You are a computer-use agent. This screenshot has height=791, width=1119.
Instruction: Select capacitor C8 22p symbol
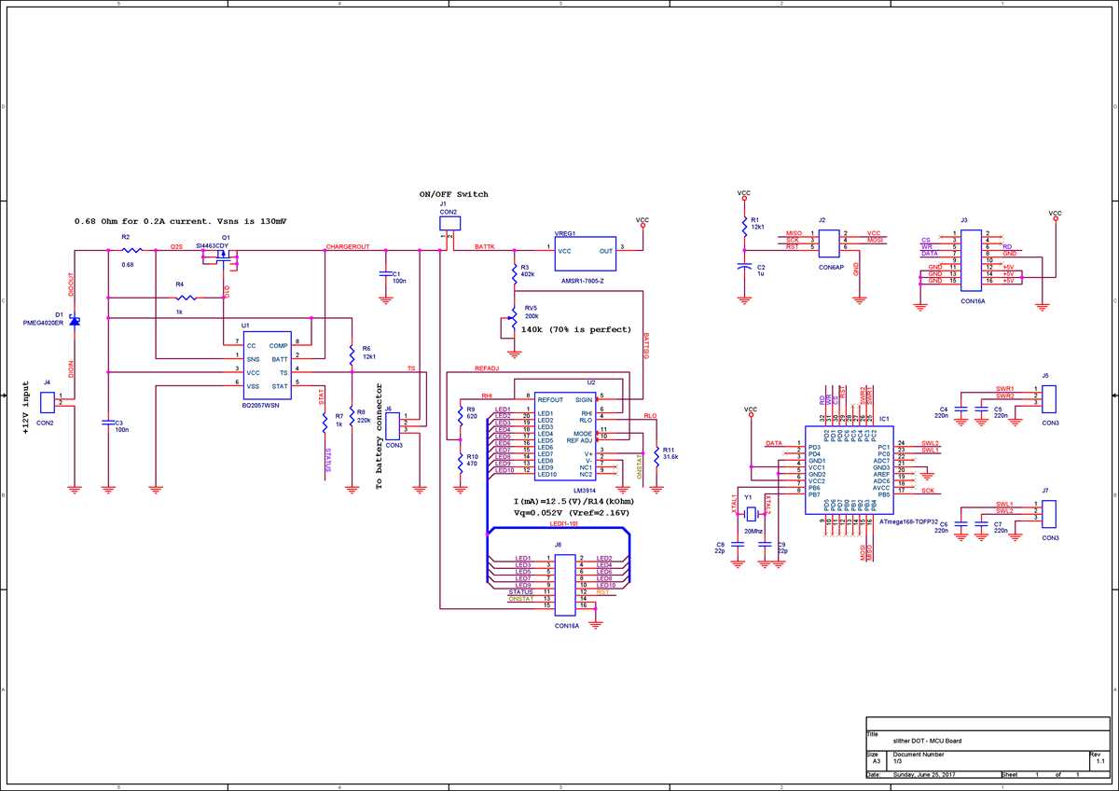(x=737, y=543)
